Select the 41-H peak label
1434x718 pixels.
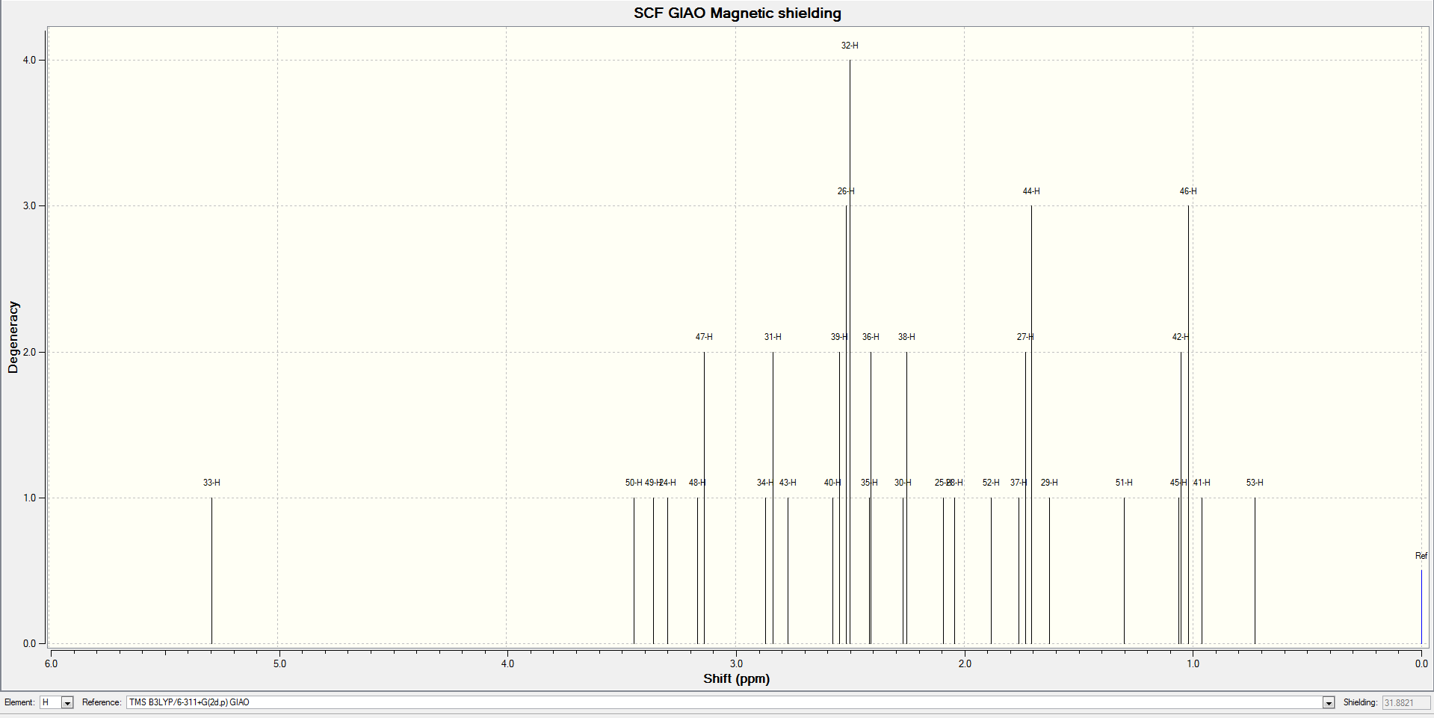pos(1202,483)
